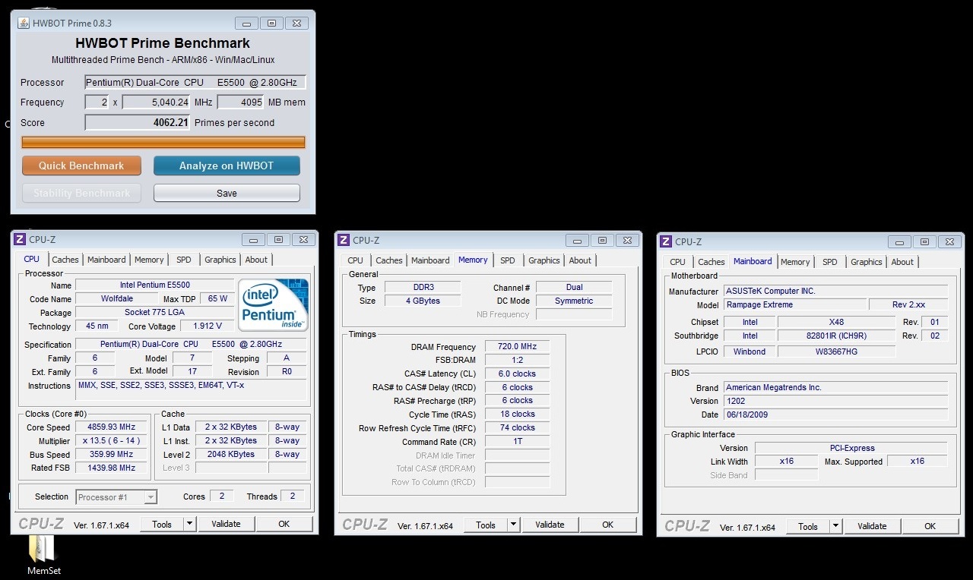Click Tools button in CPU window

coord(162,524)
